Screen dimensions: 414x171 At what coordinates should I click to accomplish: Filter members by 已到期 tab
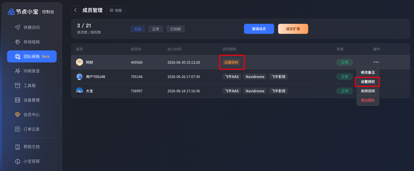pyautogui.click(x=176, y=29)
